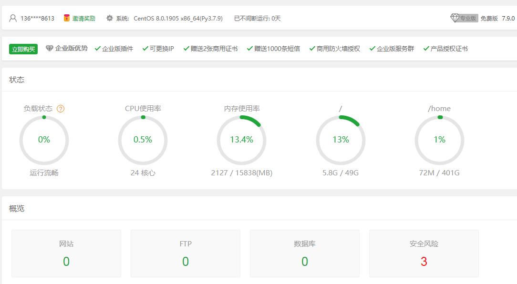
Task: Click the user profile icon beside 136****8613
Action: click(x=13, y=19)
